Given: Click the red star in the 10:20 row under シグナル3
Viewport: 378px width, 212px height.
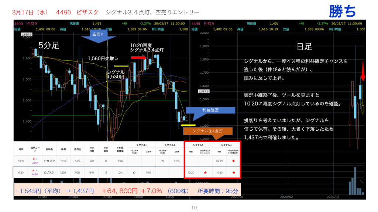Looking at the screenshot, I should [205, 173].
